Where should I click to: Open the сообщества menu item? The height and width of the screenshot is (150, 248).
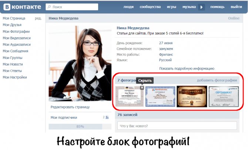tap(150, 7)
